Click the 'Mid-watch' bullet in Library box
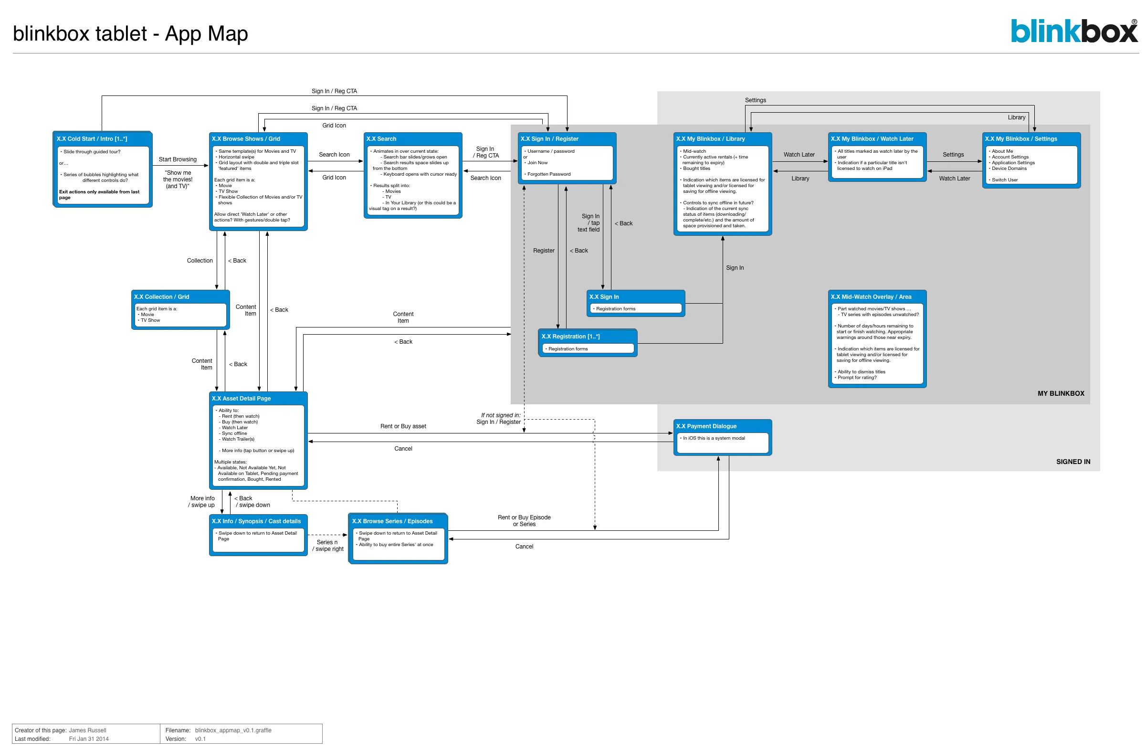Viewport: 1146px width, 749px height. pyautogui.click(x=694, y=151)
